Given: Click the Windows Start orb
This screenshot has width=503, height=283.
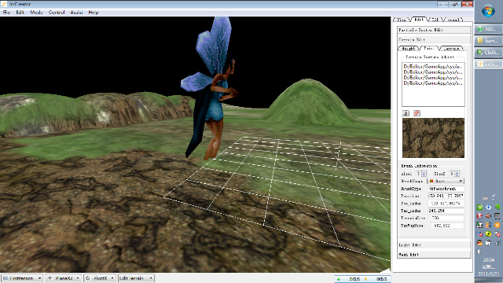Looking at the screenshot, I should point(488,11).
